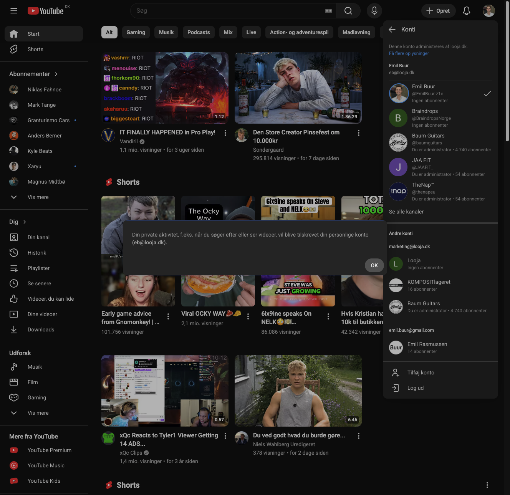Select the Musik filter chip
The image size is (510, 495).
(166, 32)
